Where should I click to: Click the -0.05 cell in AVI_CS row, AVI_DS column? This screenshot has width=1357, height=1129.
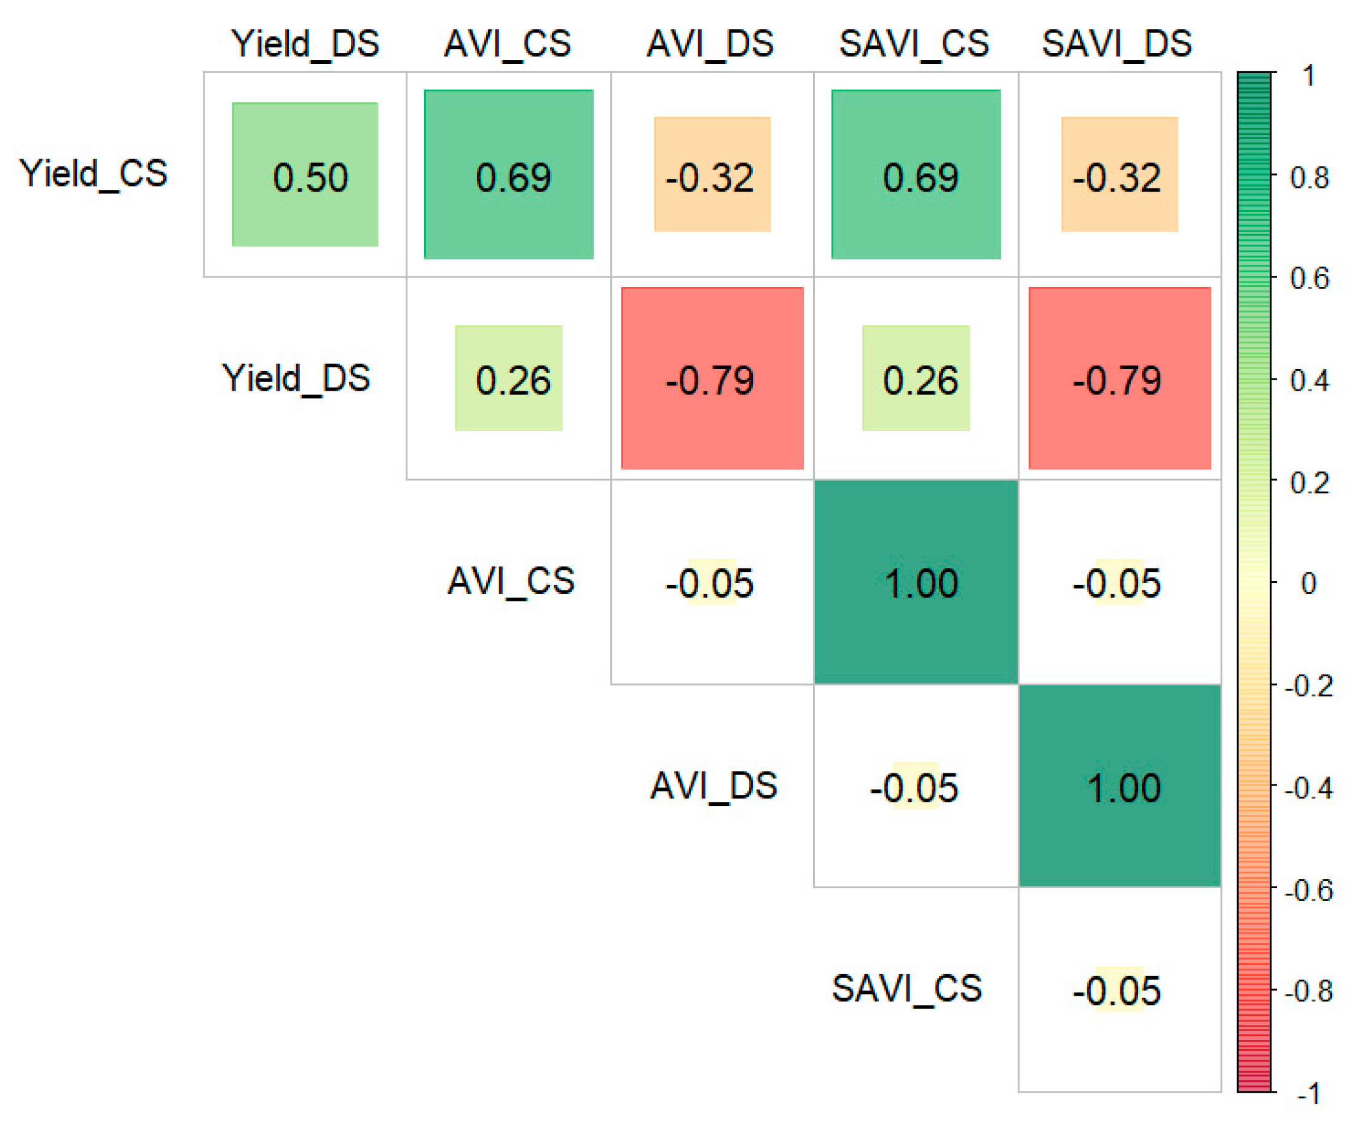(712, 582)
